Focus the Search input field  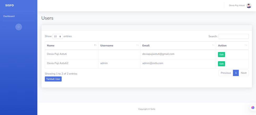coord(233,36)
